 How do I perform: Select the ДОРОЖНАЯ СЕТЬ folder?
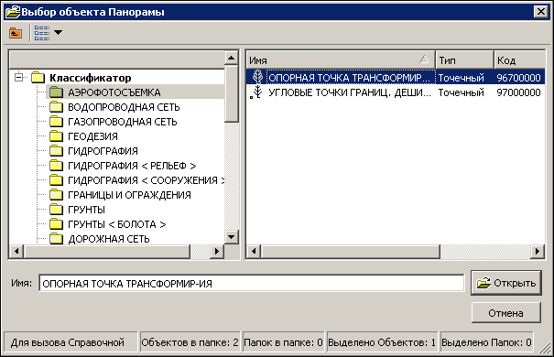click(x=108, y=239)
